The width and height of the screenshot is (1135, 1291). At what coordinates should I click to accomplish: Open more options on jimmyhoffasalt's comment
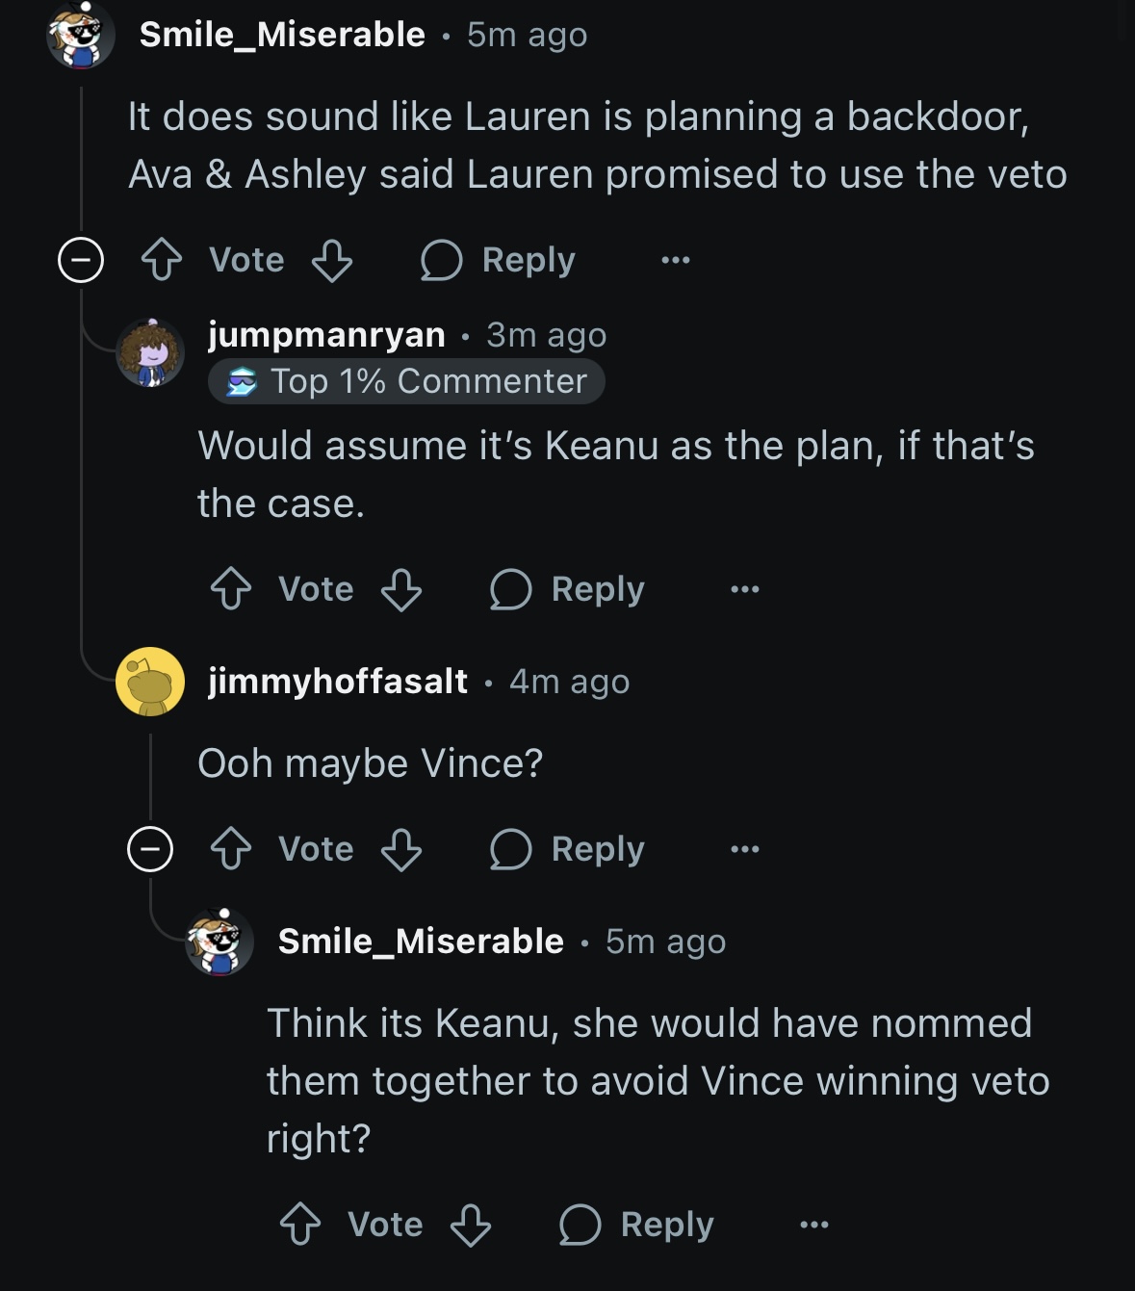click(x=744, y=849)
